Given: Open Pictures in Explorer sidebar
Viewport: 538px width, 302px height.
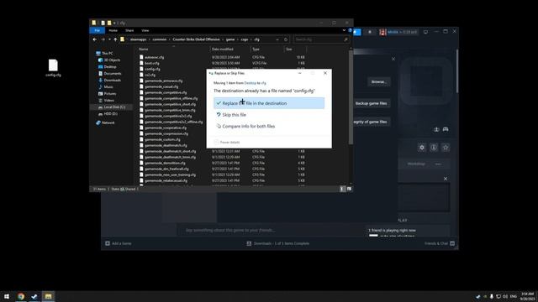Looking at the screenshot, I should (108, 93).
